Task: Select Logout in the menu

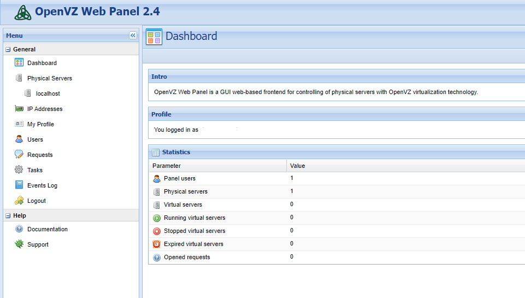Action: click(37, 201)
